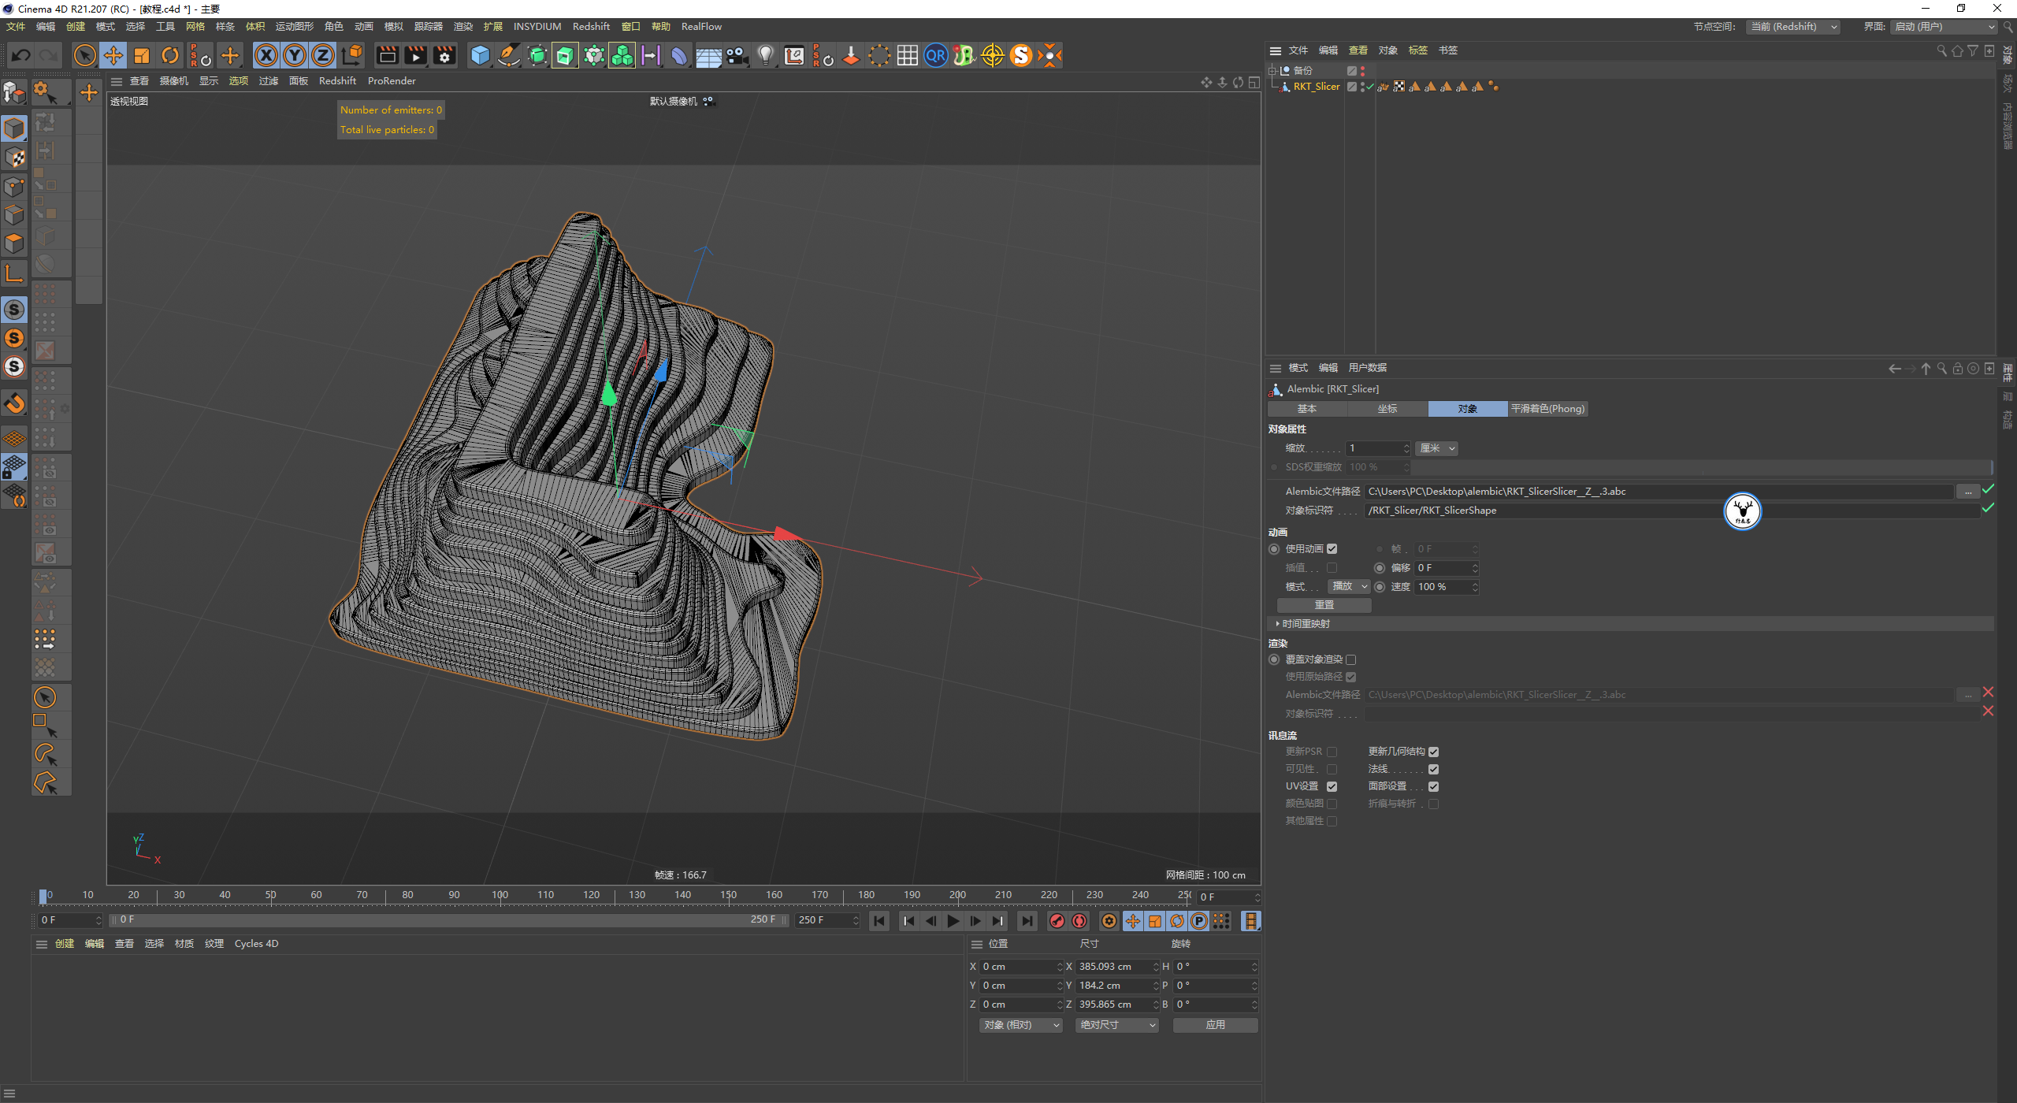The width and height of the screenshot is (2017, 1103).
Task: Enable the 覆盖对象渲染 checkbox
Action: [1350, 660]
